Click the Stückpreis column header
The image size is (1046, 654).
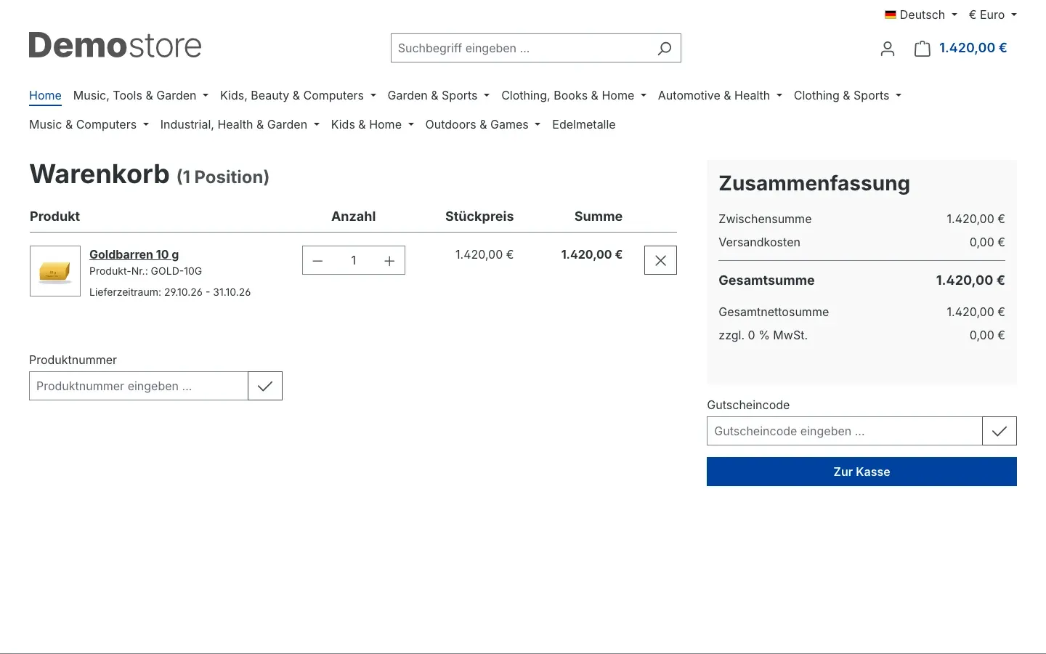point(479,217)
